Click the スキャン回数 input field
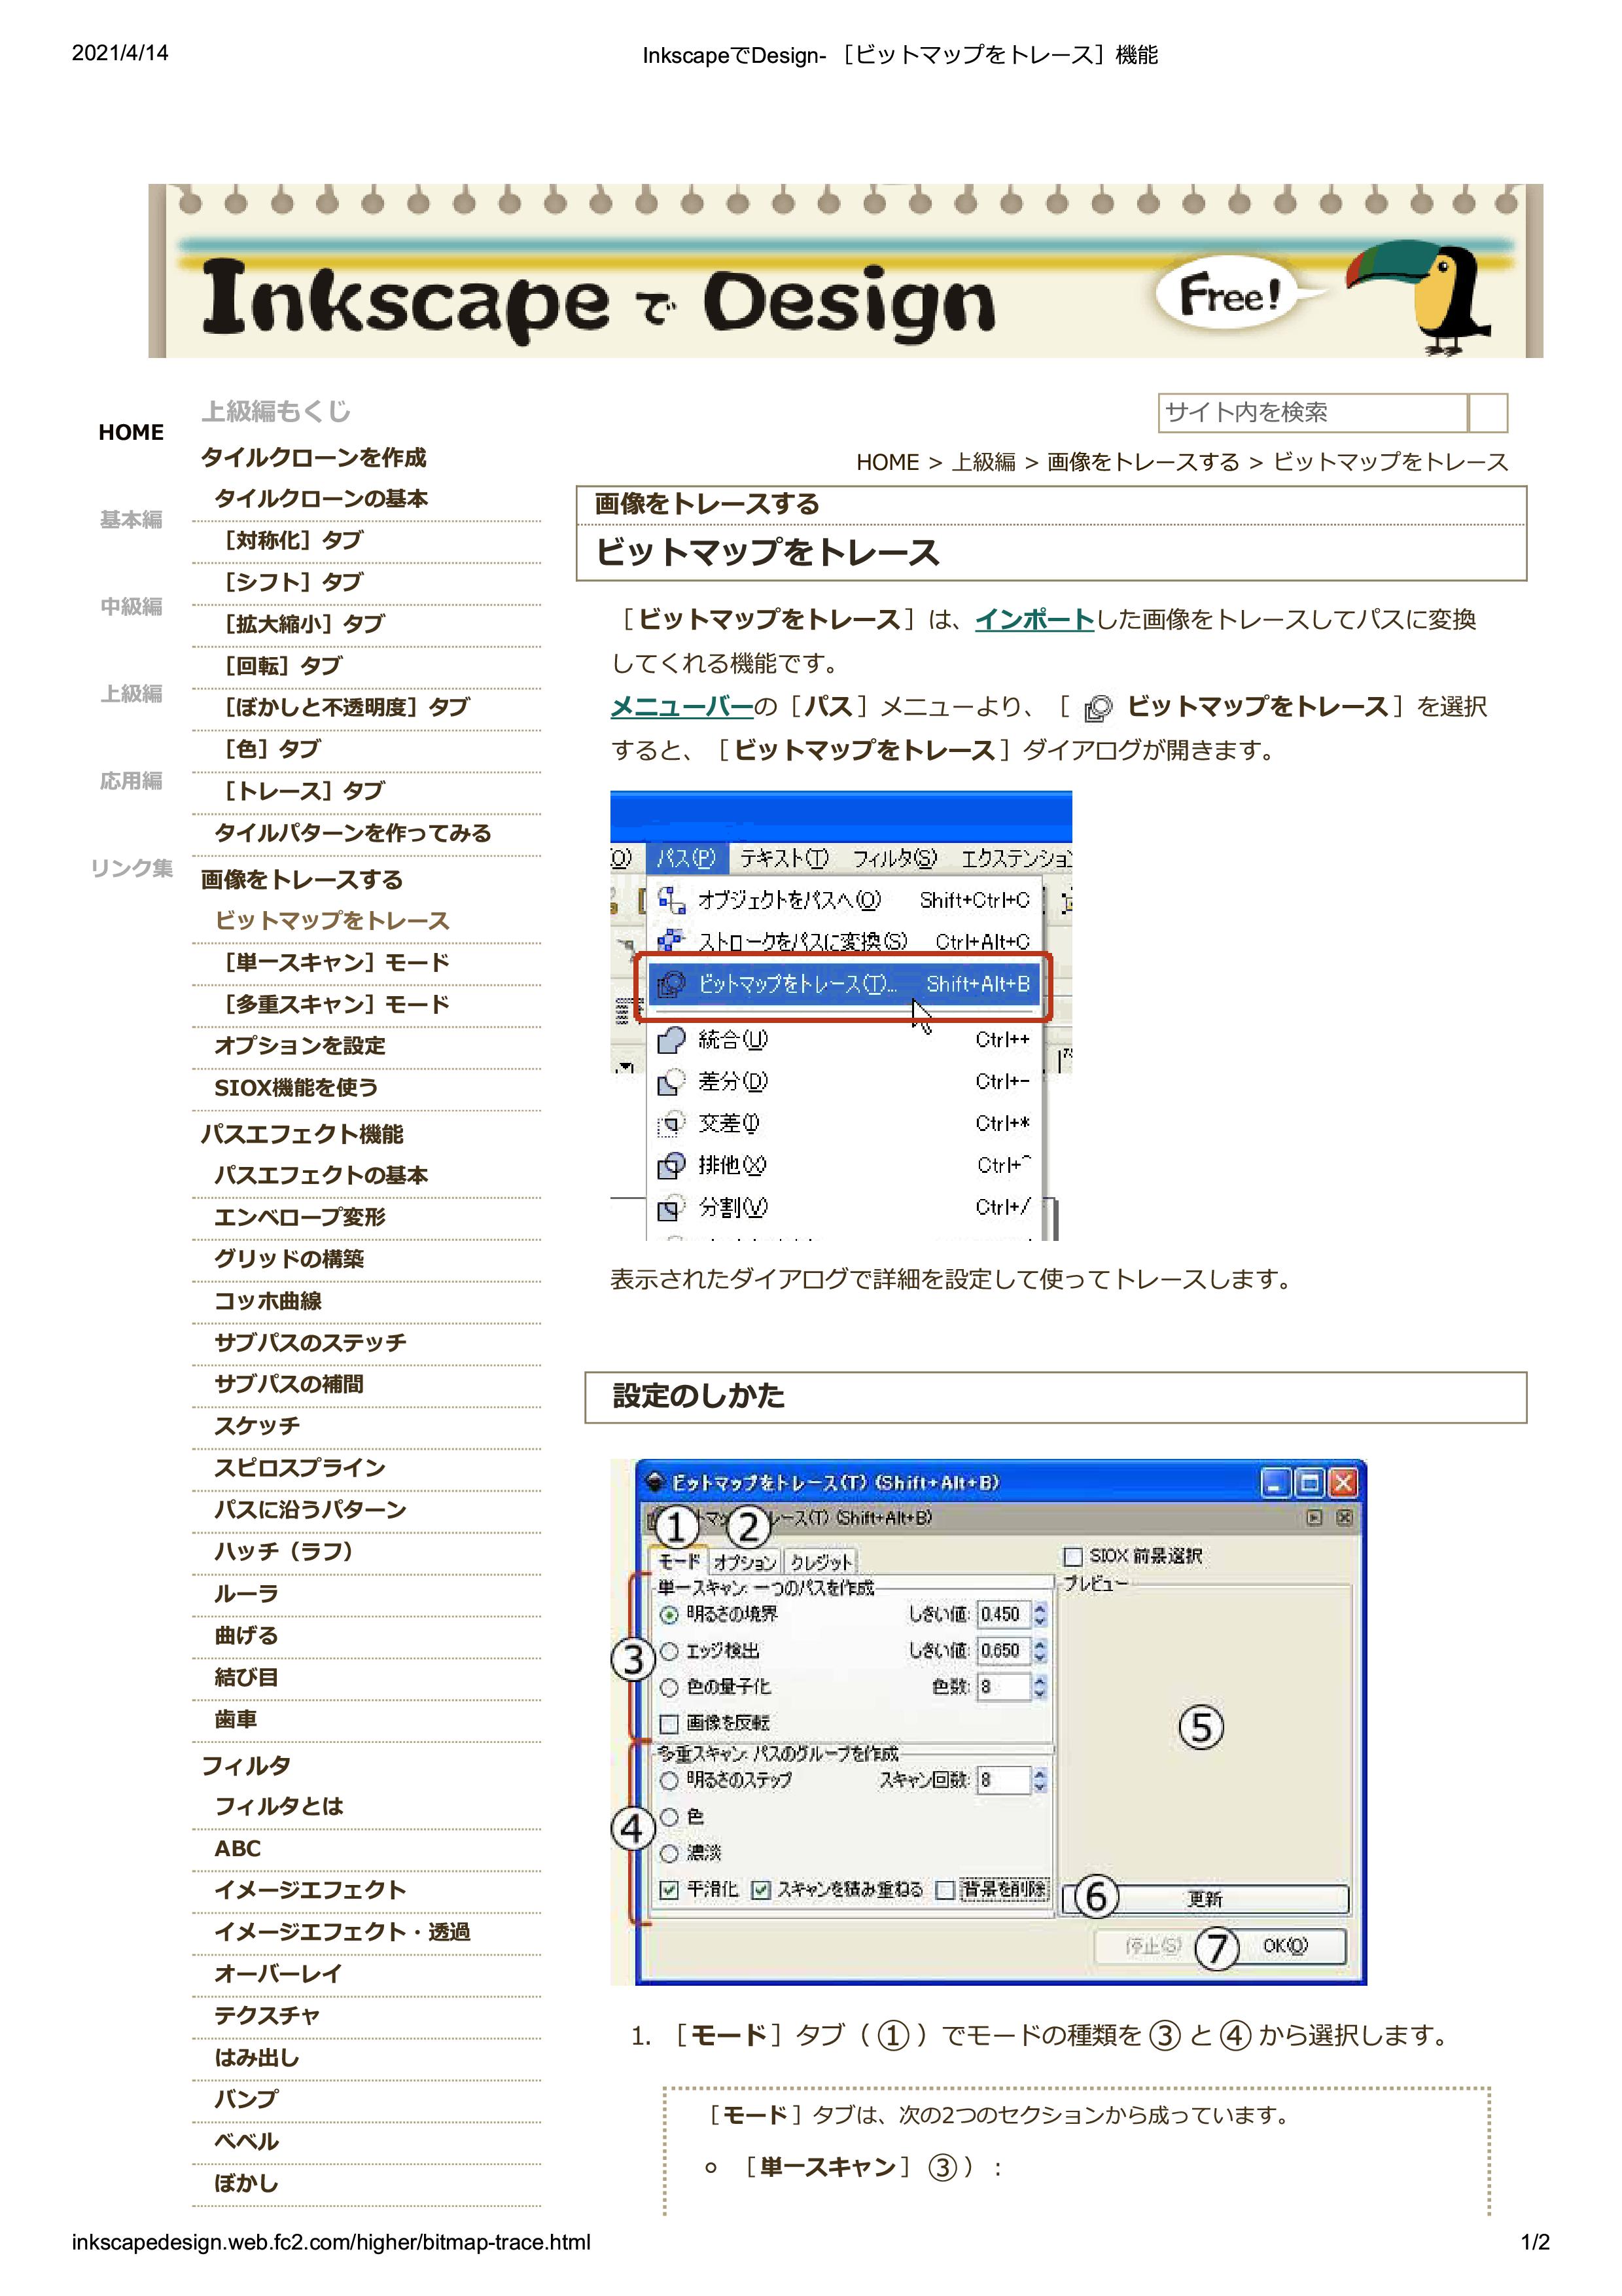The height and width of the screenshot is (2296, 1622). coord(1004,1780)
